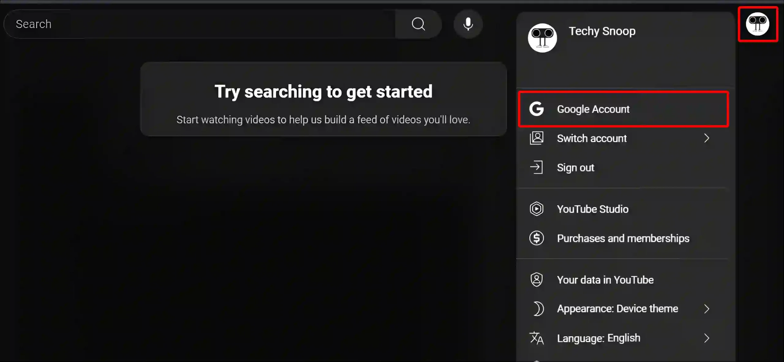Open Purchases and memberships
Viewport: 784px width, 362px height.
click(x=623, y=238)
